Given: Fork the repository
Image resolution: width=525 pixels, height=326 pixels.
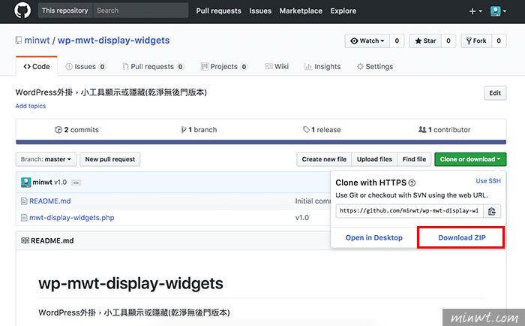Looking at the screenshot, I should 476,41.
